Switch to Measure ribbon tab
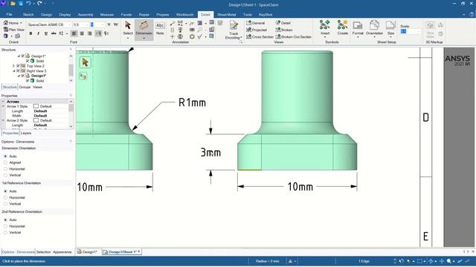Screen dimensions: 476x267 tap(107, 15)
